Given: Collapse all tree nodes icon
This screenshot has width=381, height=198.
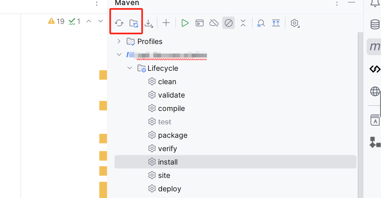Looking at the screenshot, I should coord(243,23).
